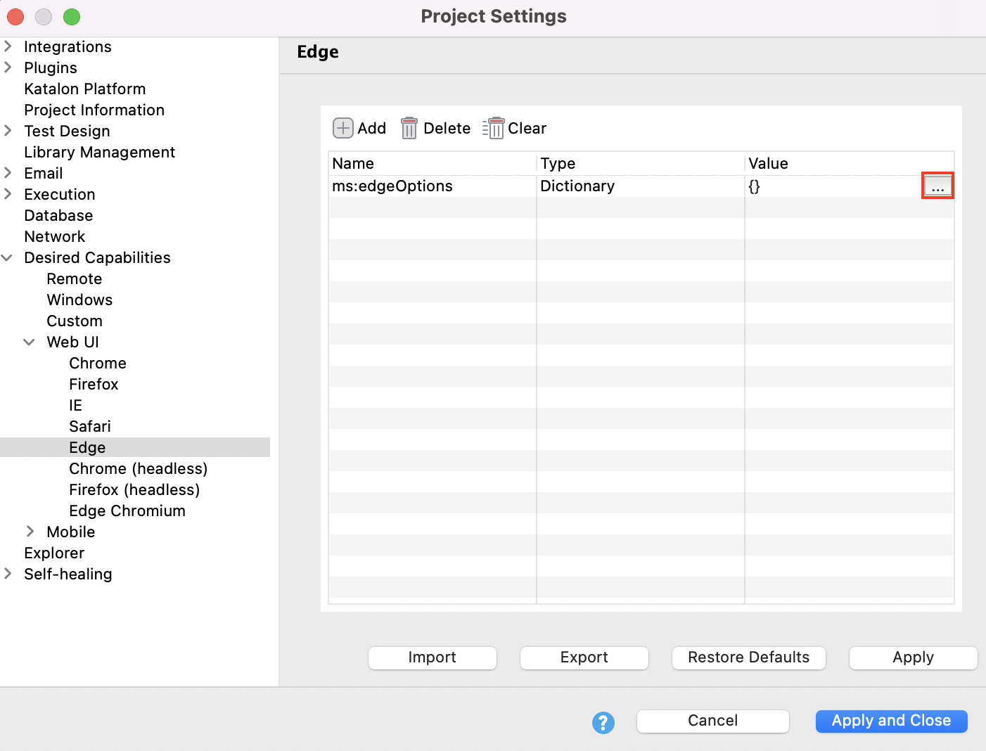Screen dimensions: 986x751
Task: Click the Add capability plus icon
Action: pyautogui.click(x=342, y=128)
